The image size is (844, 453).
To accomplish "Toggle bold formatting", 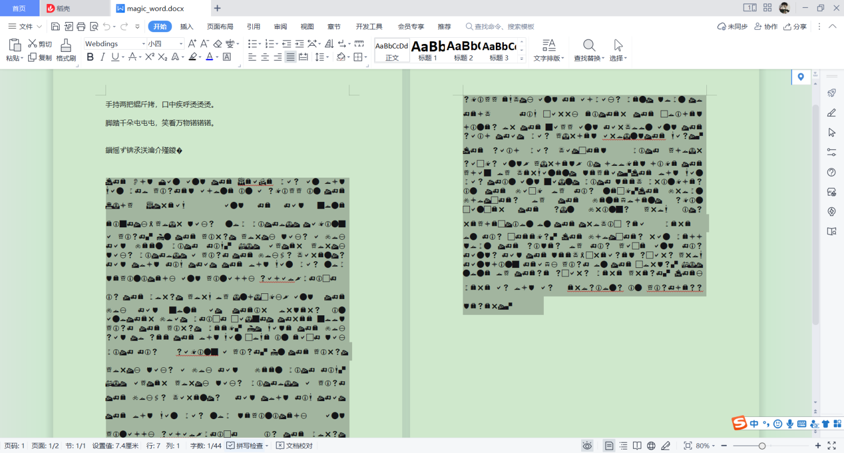I will pyautogui.click(x=90, y=56).
